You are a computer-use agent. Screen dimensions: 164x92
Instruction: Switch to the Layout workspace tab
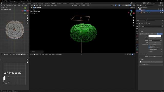24,3
